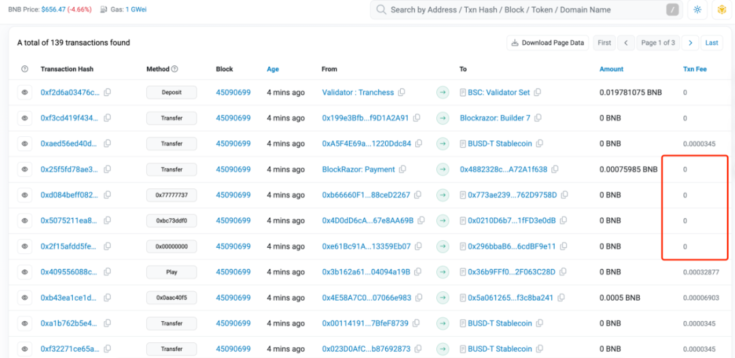Click the BNB chain cube icon

pos(721,10)
